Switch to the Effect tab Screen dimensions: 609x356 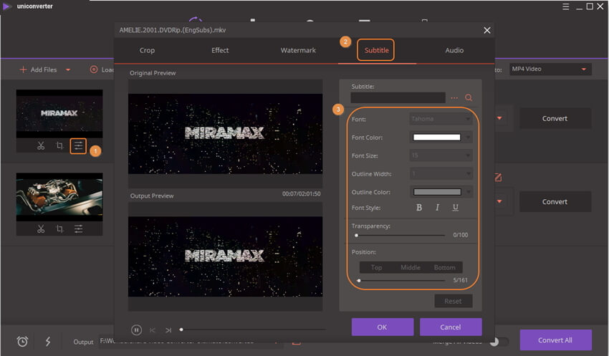220,50
